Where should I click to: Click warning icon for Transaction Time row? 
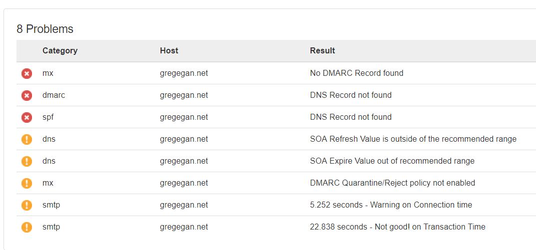(x=26, y=227)
